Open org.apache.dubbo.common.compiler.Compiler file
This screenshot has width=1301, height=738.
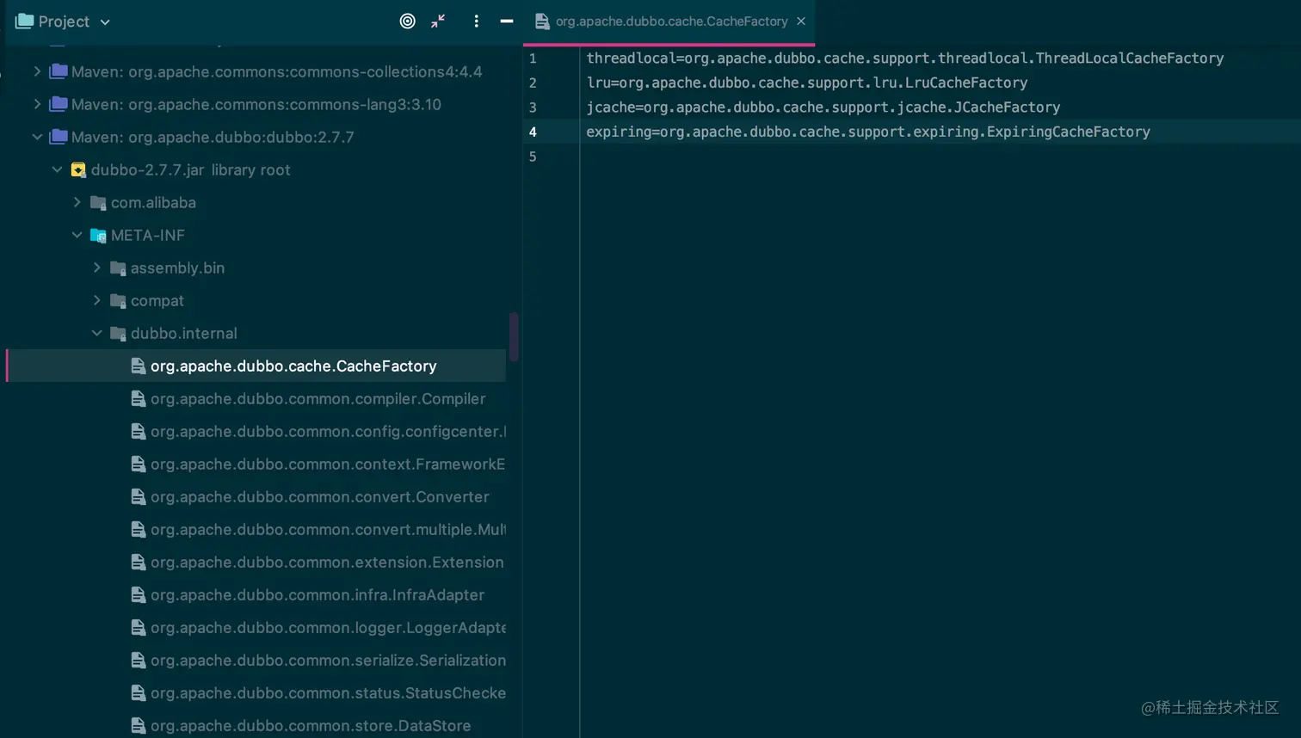(318, 399)
